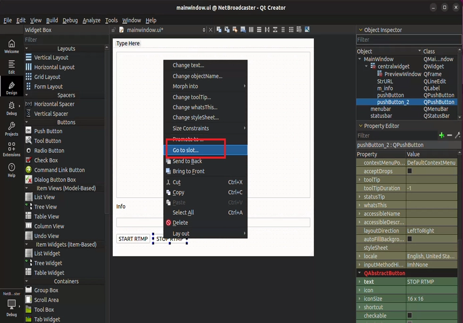Choose Change objectName... in context menu
Viewport: 463px width, 323px height.
(x=205, y=76)
